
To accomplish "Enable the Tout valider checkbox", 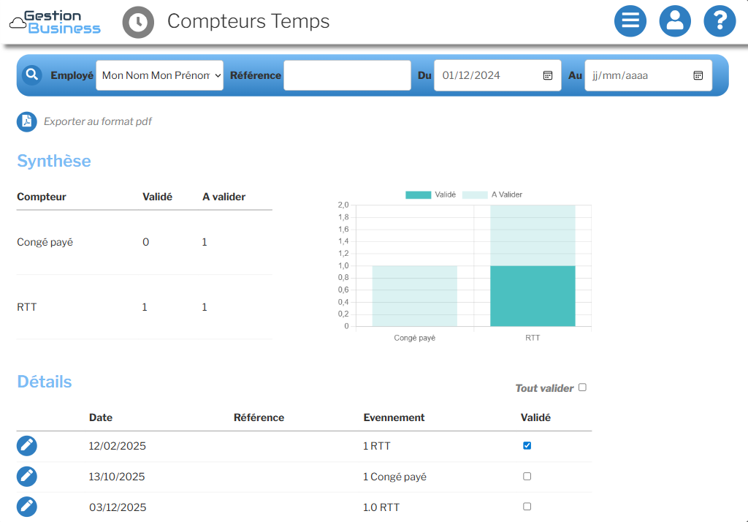I will tap(582, 387).
